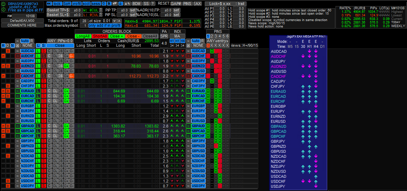The image size is (407, 191).
Task: Open the ANY filter above the Close button
Action: [x=52, y=41]
